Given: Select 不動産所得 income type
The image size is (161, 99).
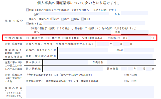Looking at the screenshot, I should (27, 38).
